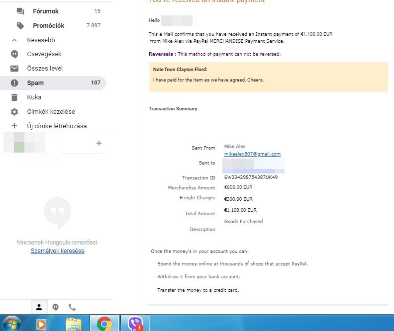The height and width of the screenshot is (331, 394).
Task: Switch to the Hangouts contacts person tab
Action: point(39,307)
